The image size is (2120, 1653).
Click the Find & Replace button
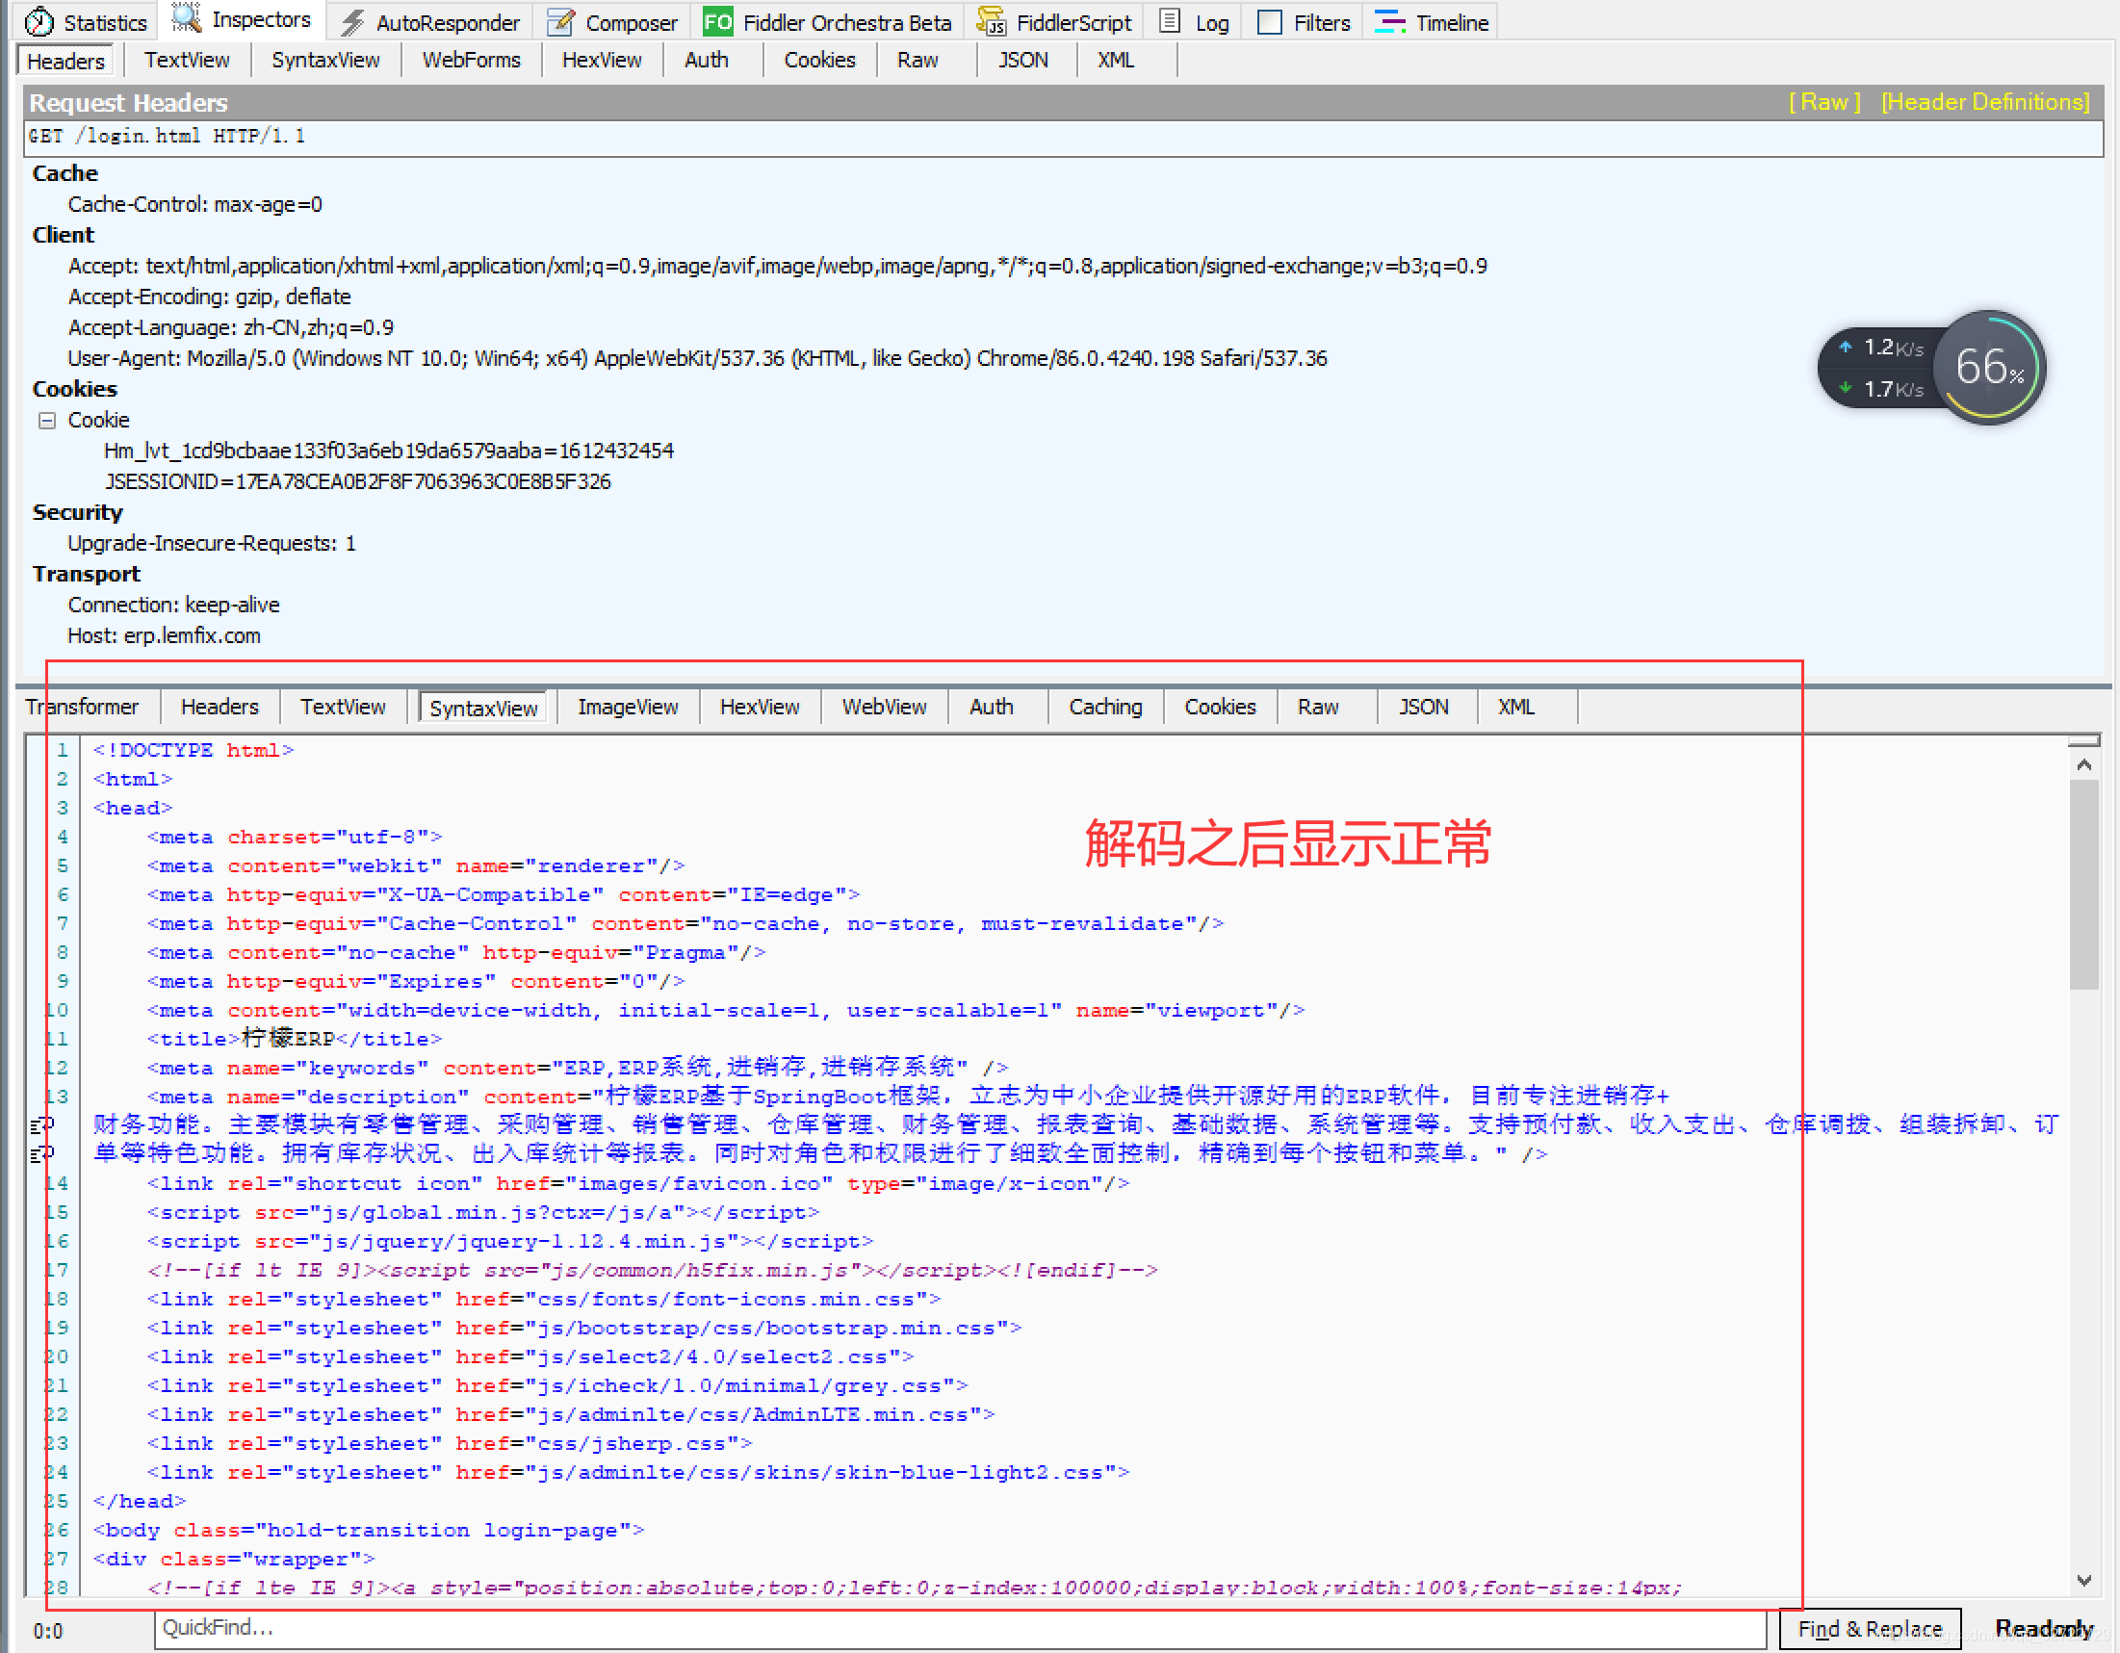pyautogui.click(x=1870, y=1629)
